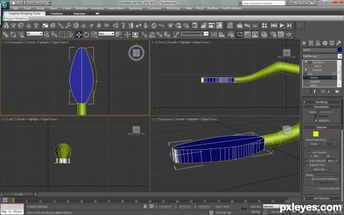The height and width of the screenshot is (215, 344).
Task: Expand the Rendering rollout
Action: point(321,102)
